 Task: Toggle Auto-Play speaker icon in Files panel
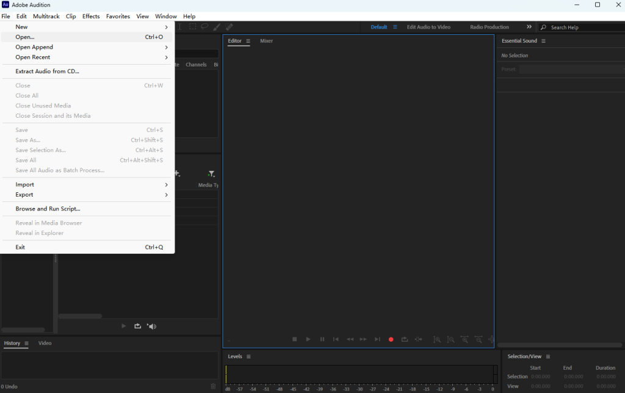click(x=151, y=326)
